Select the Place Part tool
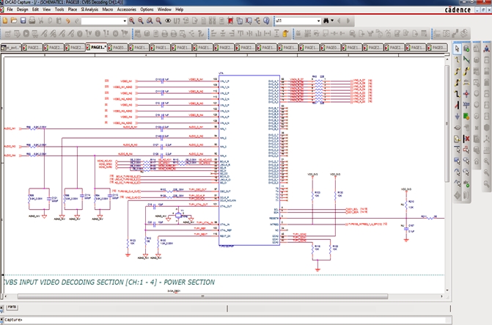Screen dimensions: 492x325 [466, 48]
